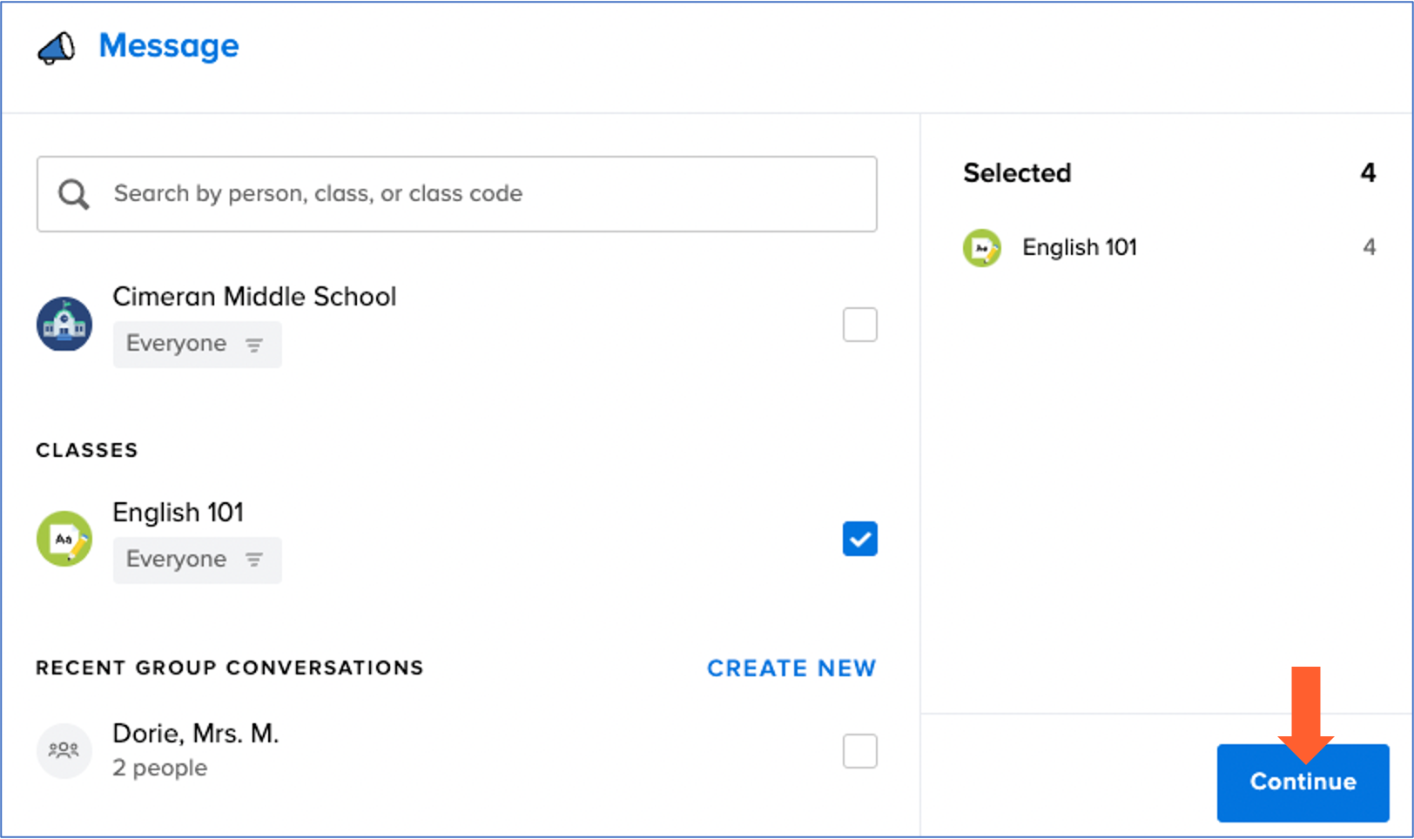Click the CREATE NEW link
Viewport: 1414px width, 839px height.
(x=791, y=668)
